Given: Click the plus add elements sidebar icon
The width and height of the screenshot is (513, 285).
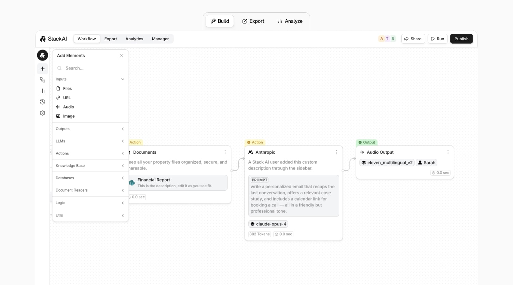Looking at the screenshot, I should click(x=42, y=69).
